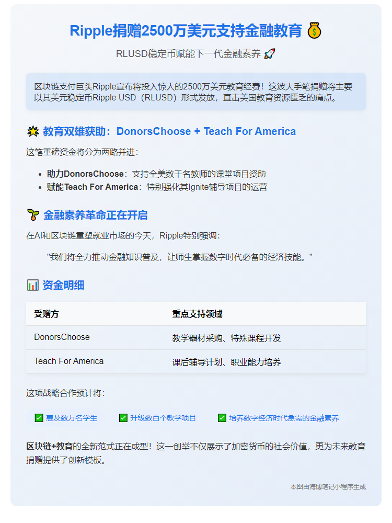Click the seedling icon beside 金融素养革命正在开启
The image size is (392, 523).
coord(32,215)
